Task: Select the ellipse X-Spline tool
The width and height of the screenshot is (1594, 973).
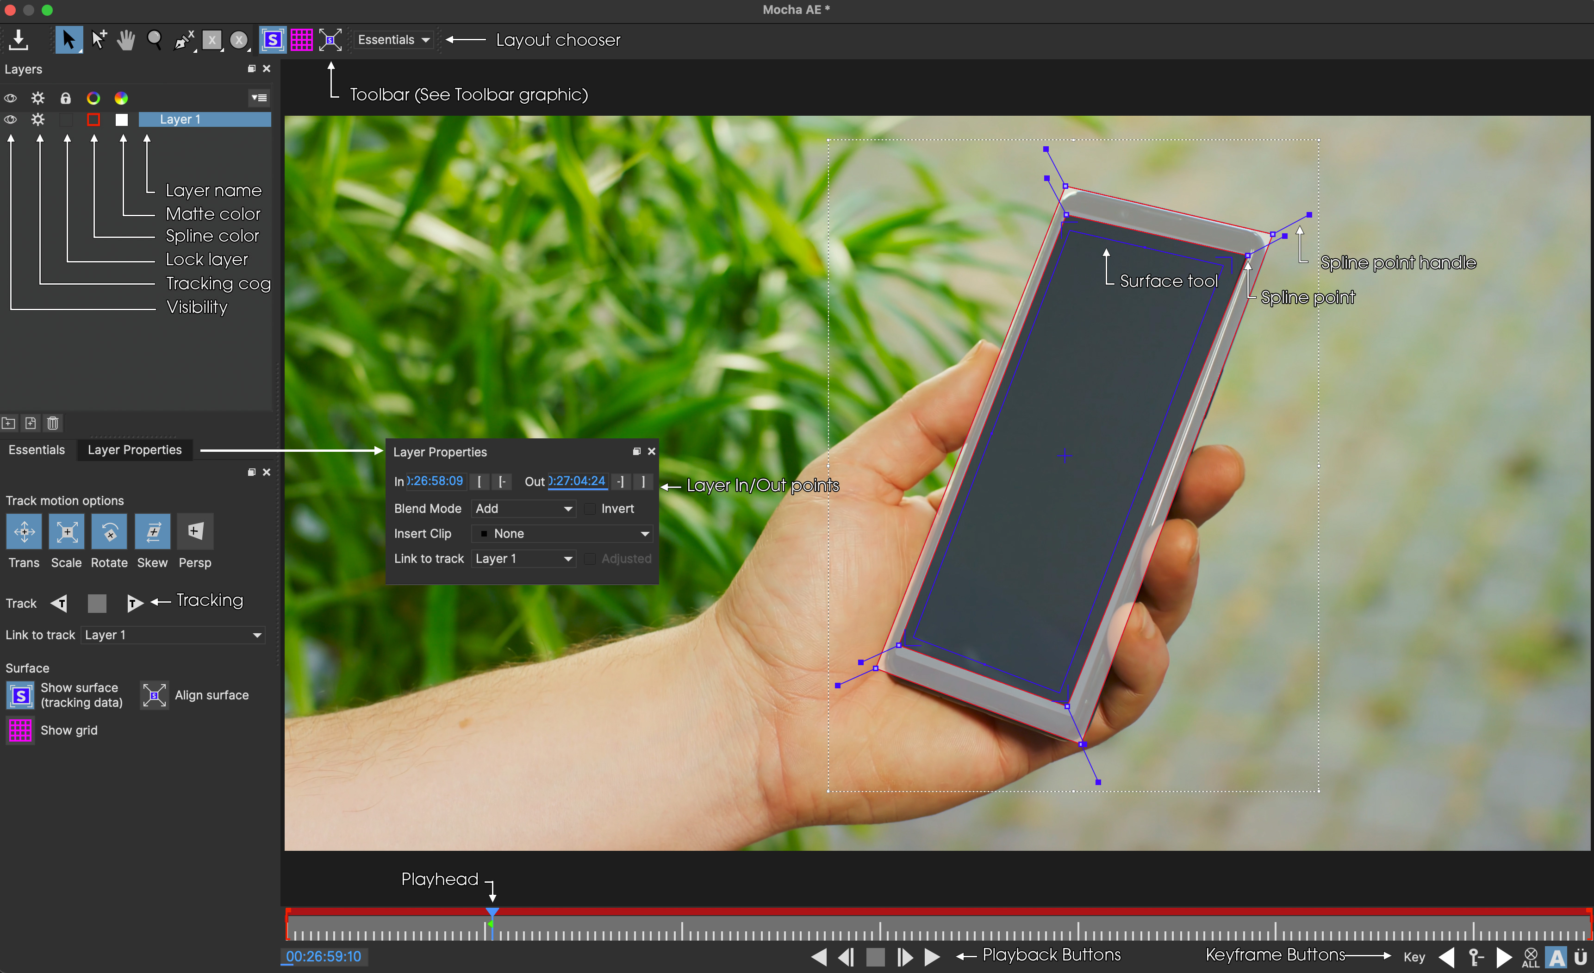Action: tap(239, 40)
